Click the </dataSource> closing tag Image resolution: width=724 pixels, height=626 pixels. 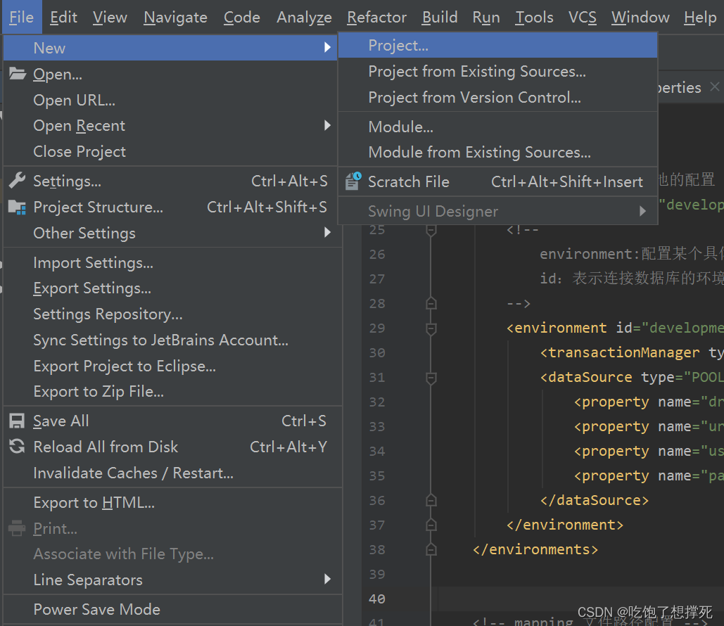tap(595, 500)
